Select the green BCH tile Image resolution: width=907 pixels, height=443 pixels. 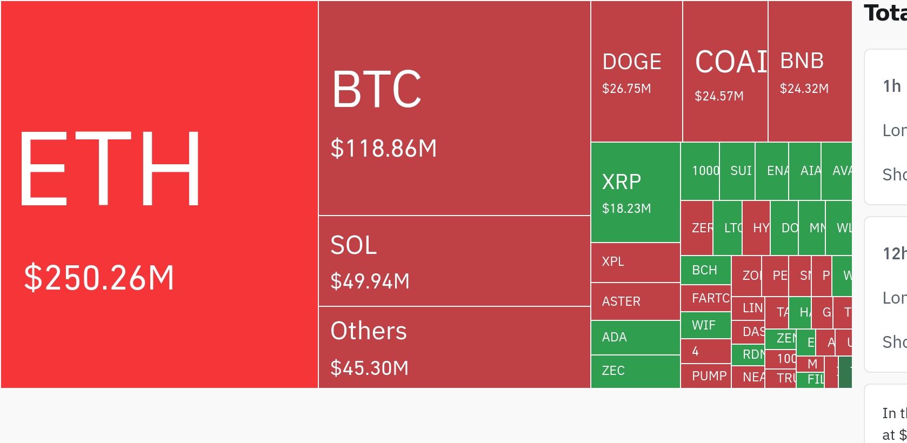(705, 270)
